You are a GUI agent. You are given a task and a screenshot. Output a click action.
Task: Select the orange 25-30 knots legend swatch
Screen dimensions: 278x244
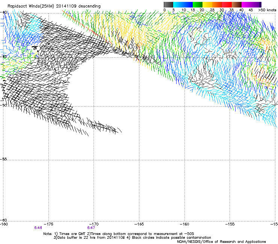(217, 5)
